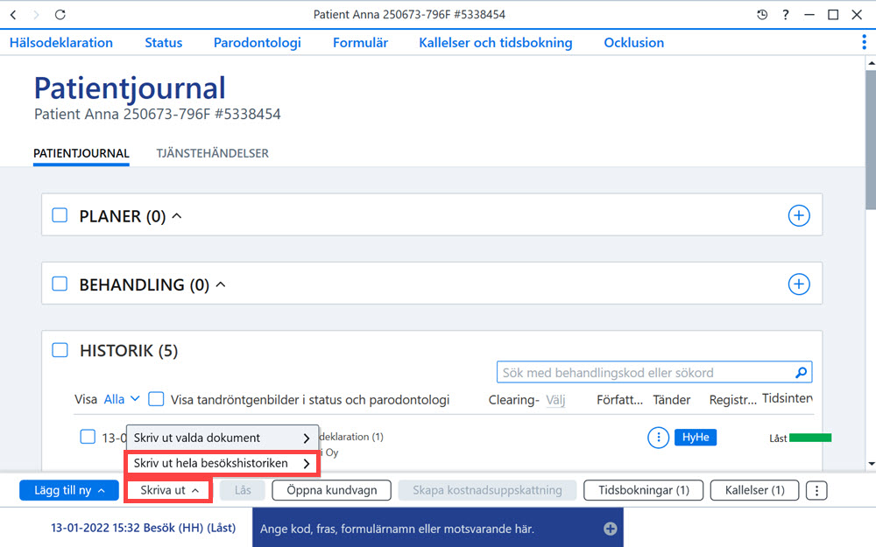Add new treatment with plus icon
This screenshot has height=547, width=876.
click(x=799, y=284)
